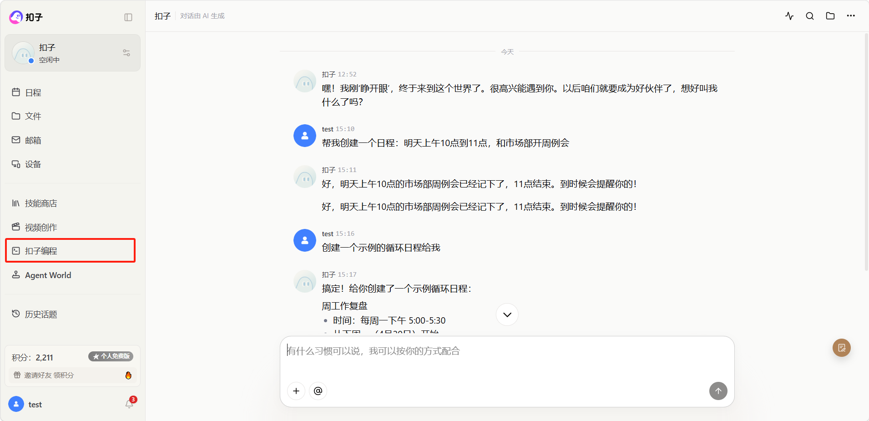The width and height of the screenshot is (869, 421).
Task: Open the folder icon in header
Action: (x=830, y=16)
